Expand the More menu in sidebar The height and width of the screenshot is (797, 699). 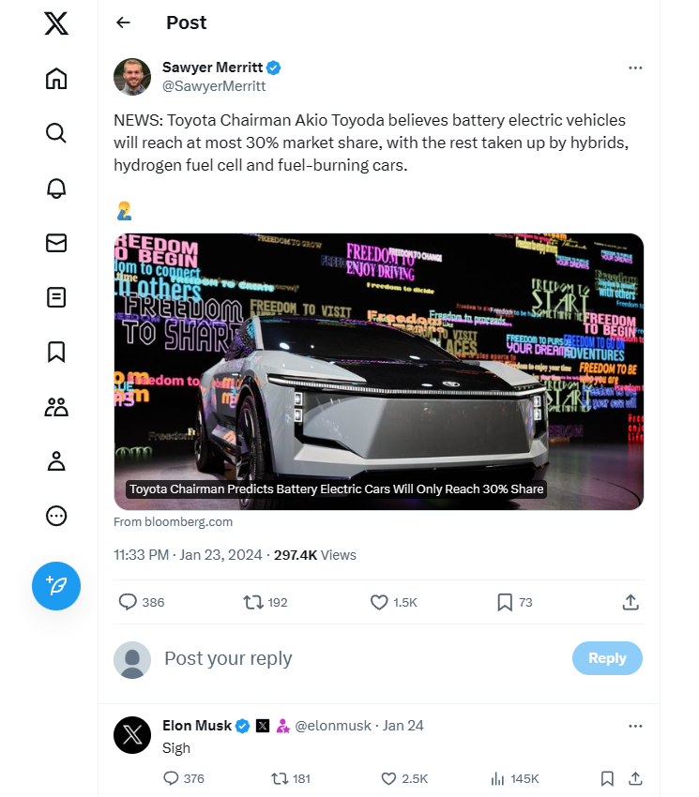point(56,516)
